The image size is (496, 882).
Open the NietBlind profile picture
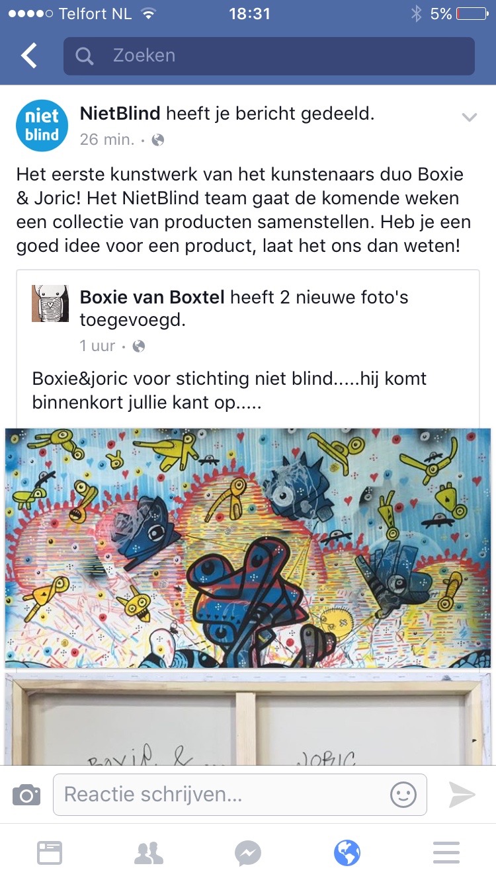click(x=42, y=125)
